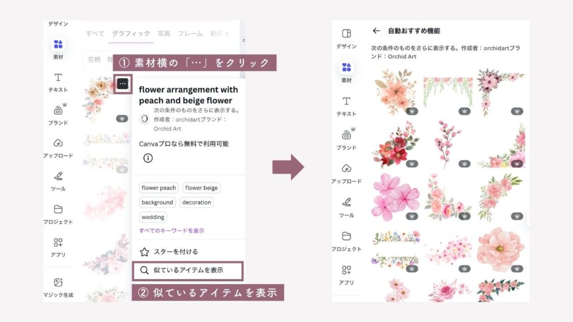Select 似ているアイテムを表示 menu entry
This screenshot has width=573, height=322.
point(188,271)
